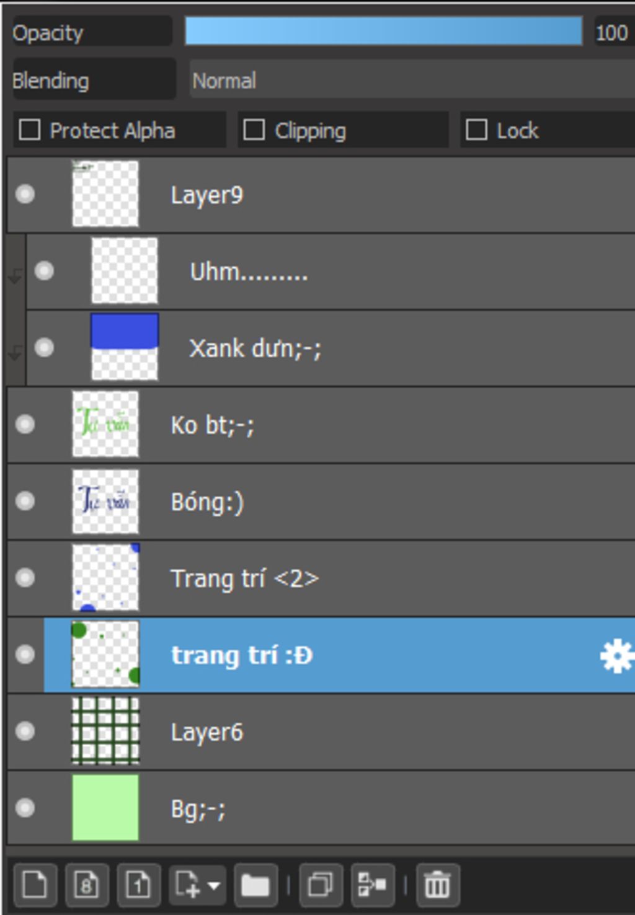The width and height of the screenshot is (635, 915).
Task: Open the add special layer dropdown arrow
Action: tap(213, 885)
